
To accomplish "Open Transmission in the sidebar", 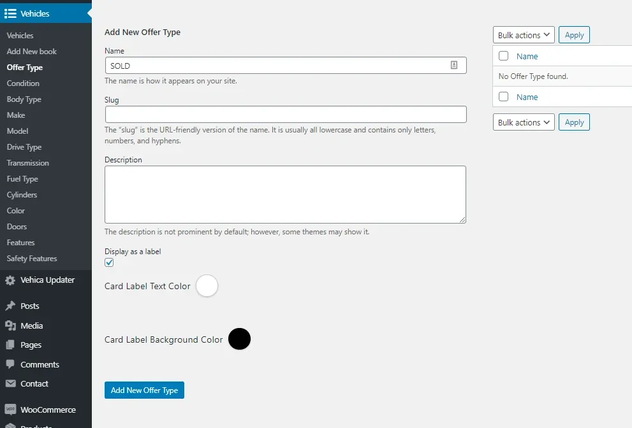I will point(28,163).
